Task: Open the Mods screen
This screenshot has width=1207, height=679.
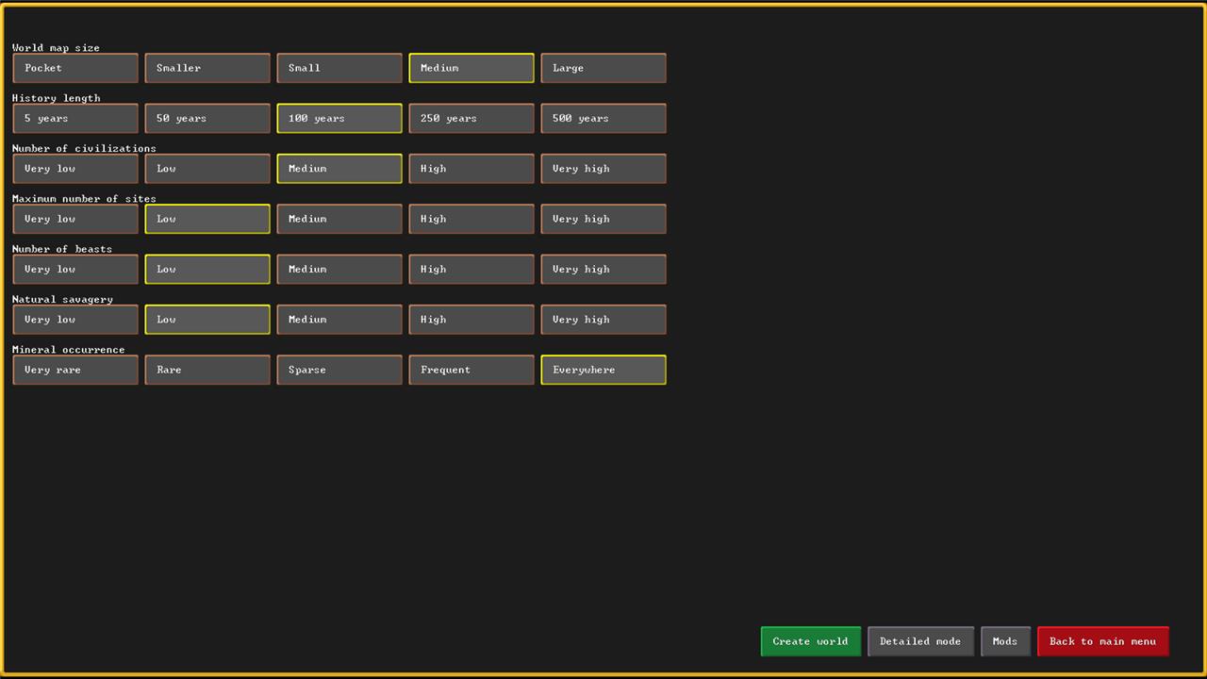Action: (x=1005, y=641)
